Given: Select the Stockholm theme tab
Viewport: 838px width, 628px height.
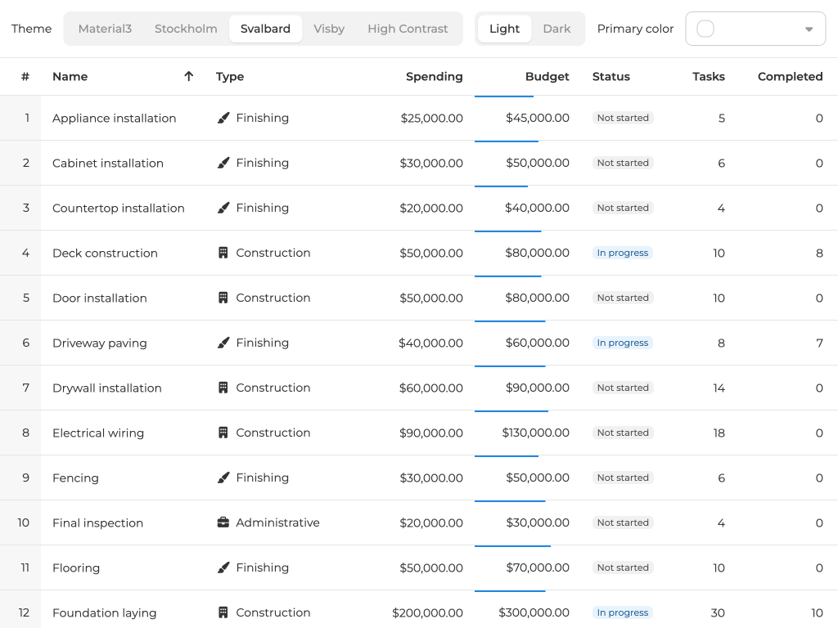Looking at the screenshot, I should [186, 29].
